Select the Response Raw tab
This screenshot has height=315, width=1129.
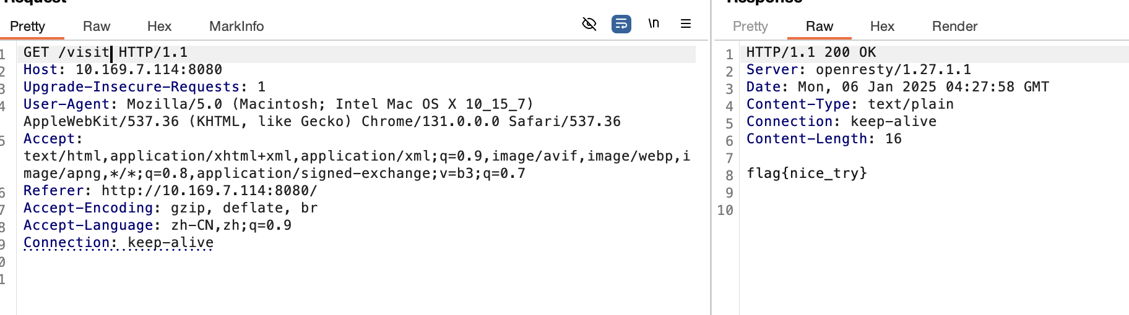coord(820,27)
